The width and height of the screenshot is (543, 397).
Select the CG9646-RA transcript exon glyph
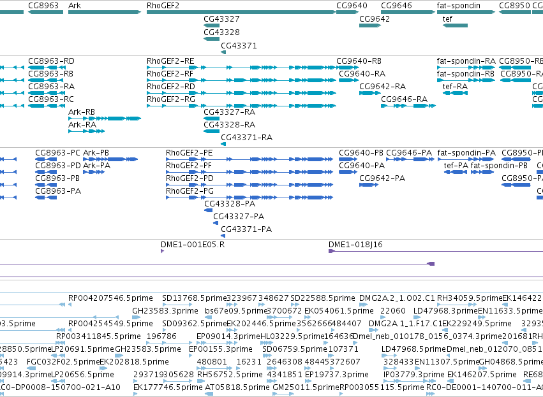pos(408,106)
